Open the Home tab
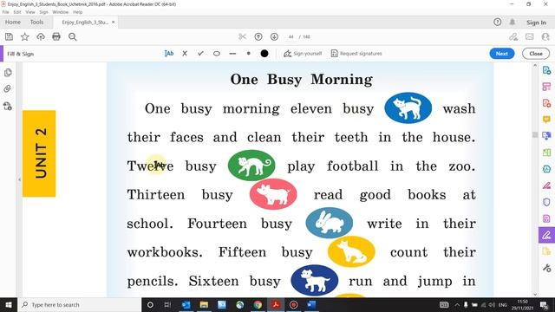The width and height of the screenshot is (555, 312). (x=13, y=22)
